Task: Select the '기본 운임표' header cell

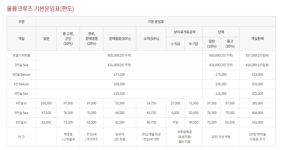Action: (156, 22)
